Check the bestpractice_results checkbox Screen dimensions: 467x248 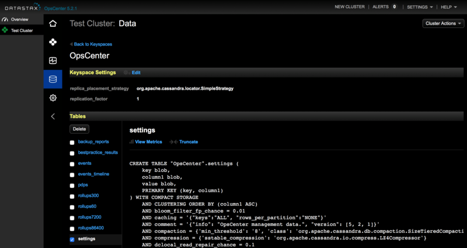[72, 153]
